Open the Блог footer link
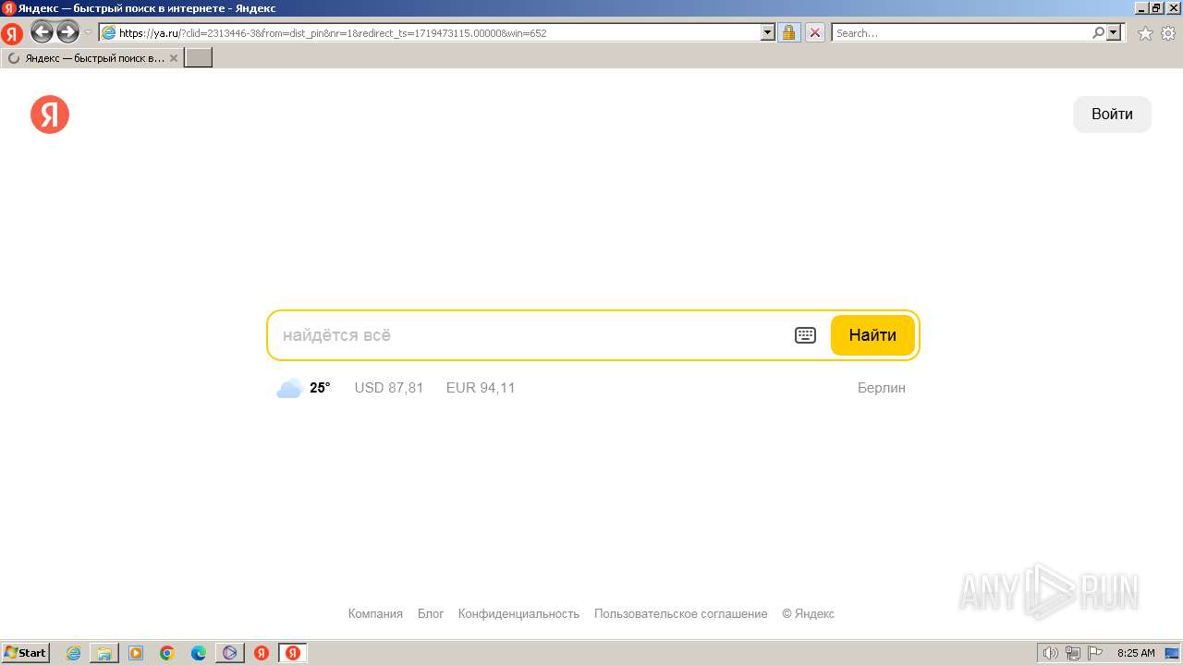This screenshot has width=1183, height=665. (431, 613)
